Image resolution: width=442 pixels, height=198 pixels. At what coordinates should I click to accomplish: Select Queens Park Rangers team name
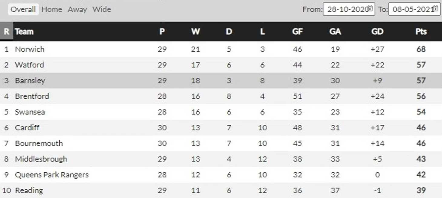[x=52, y=175]
